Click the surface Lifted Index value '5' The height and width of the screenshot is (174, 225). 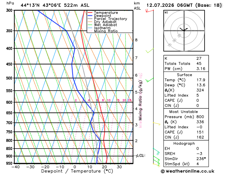[x=197, y=95]
